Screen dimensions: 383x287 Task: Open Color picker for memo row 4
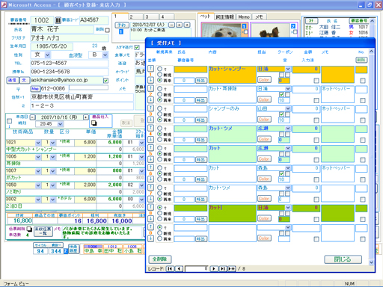coord(263,139)
